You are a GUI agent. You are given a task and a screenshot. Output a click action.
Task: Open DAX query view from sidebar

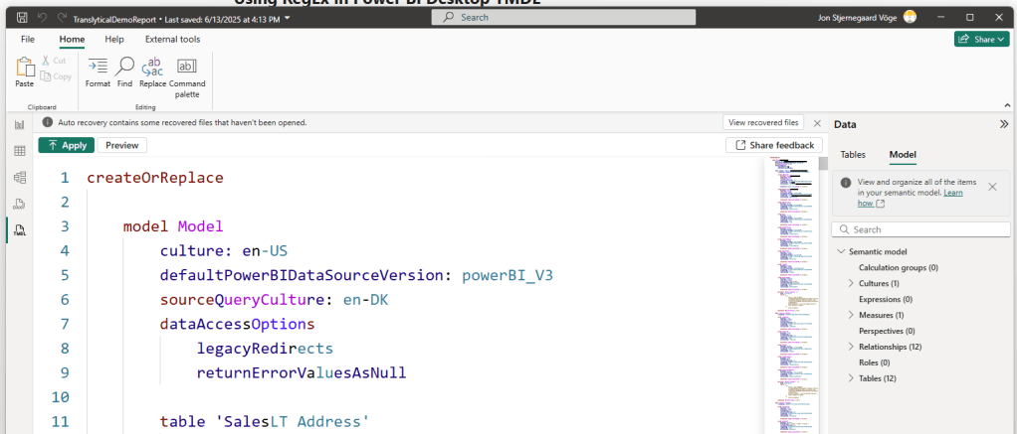[x=19, y=204]
